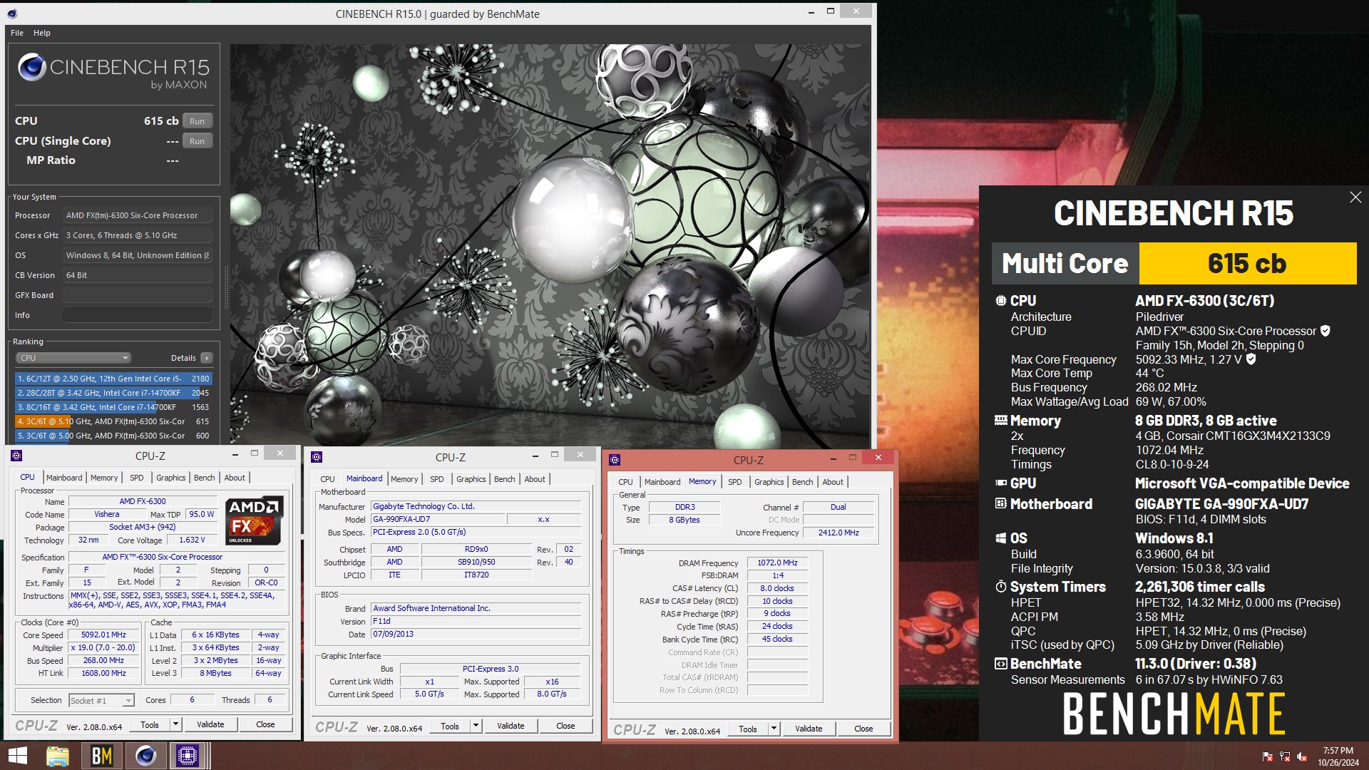Open Tools dropdown arrow in left CPU-Z
Viewport: 1369px width, 770px height.
click(175, 724)
